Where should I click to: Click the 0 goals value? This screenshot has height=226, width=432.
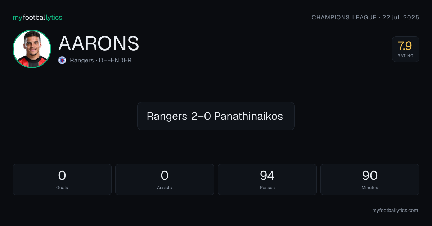62,175
